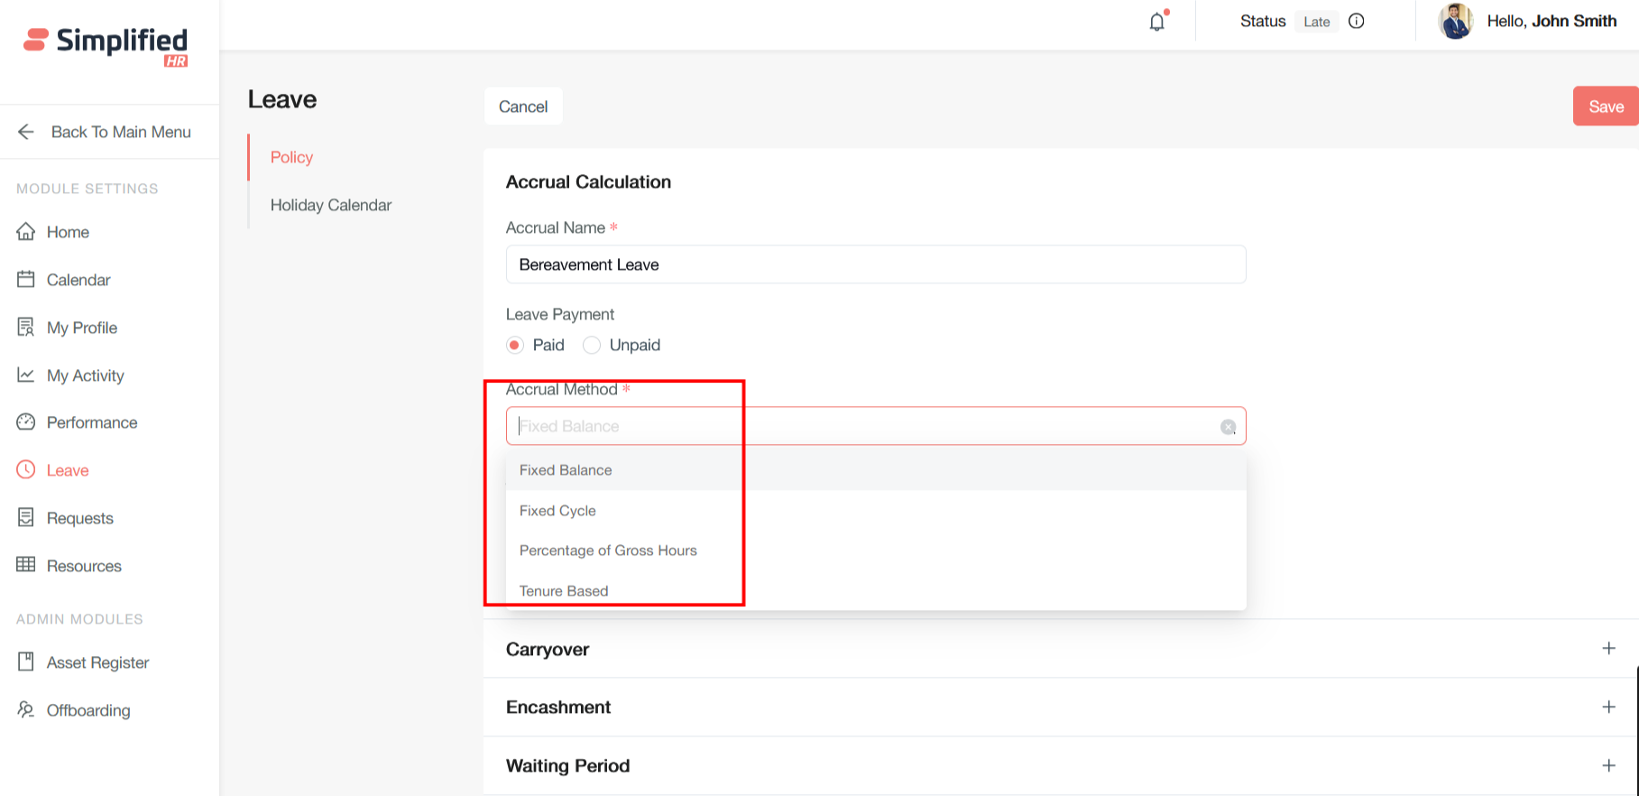Image resolution: width=1639 pixels, height=796 pixels.
Task: Select the Paid radio button
Action: coord(515,346)
